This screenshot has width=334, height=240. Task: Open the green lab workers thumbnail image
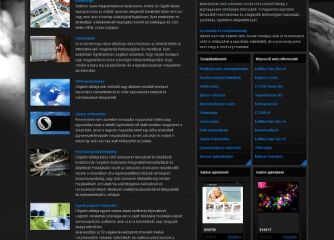pos(50,216)
